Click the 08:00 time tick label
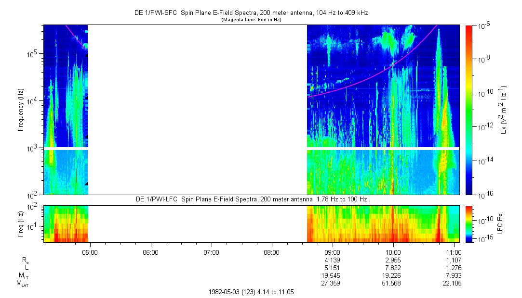The width and height of the screenshot is (522, 298). pos(272,252)
